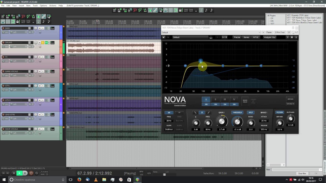Toggle the DRUMS track FX button
The width and height of the screenshot is (326, 183).
pos(46,42)
